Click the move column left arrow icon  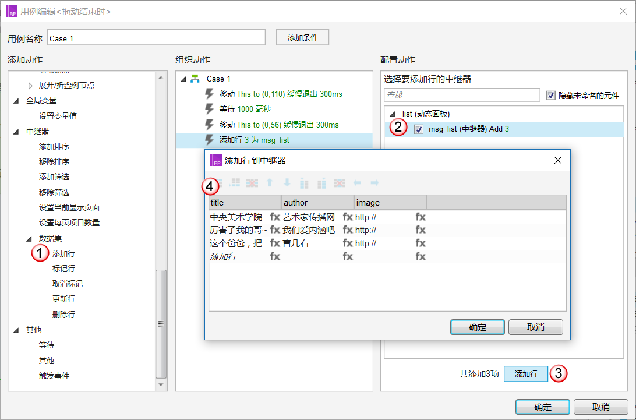pos(357,183)
